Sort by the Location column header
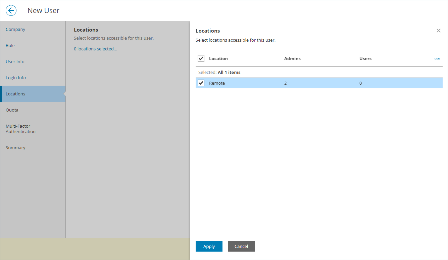Viewport: 448px width, 260px height. point(218,58)
